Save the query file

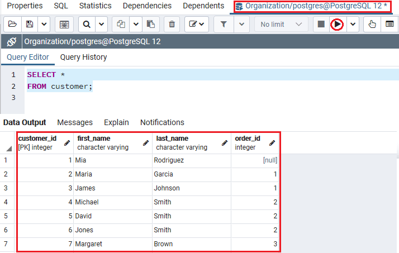30,24
